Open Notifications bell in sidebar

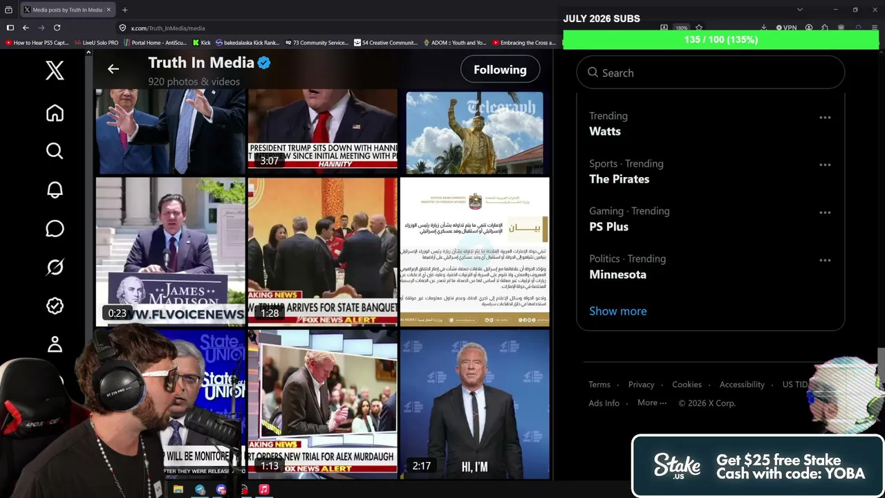(55, 190)
